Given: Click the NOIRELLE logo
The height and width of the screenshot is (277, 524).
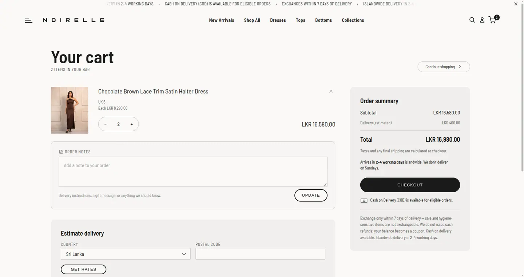Looking at the screenshot, I should (x=74, y=20).
